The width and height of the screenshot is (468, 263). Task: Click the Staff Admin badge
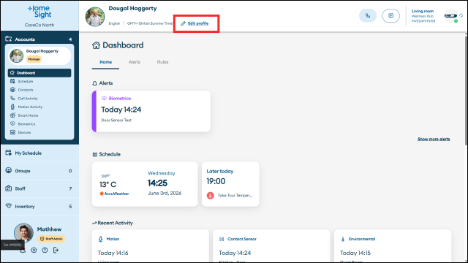tap(51, 239)
